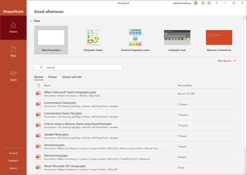
Task: Select the Infographic shapes template
Action: pos(93,40)
